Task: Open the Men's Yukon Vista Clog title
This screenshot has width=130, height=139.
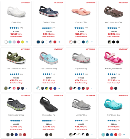Action: pos(114,22)
